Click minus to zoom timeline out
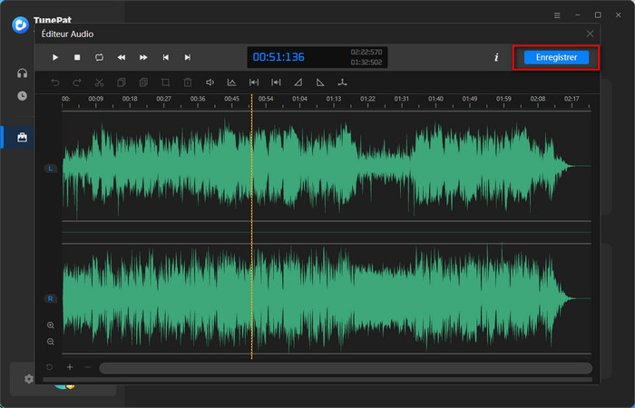Viewport: 635px width, 408px height. (88, 367)
